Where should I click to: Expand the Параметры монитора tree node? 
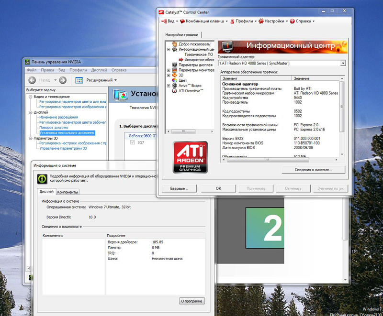[x=169, y=70]
